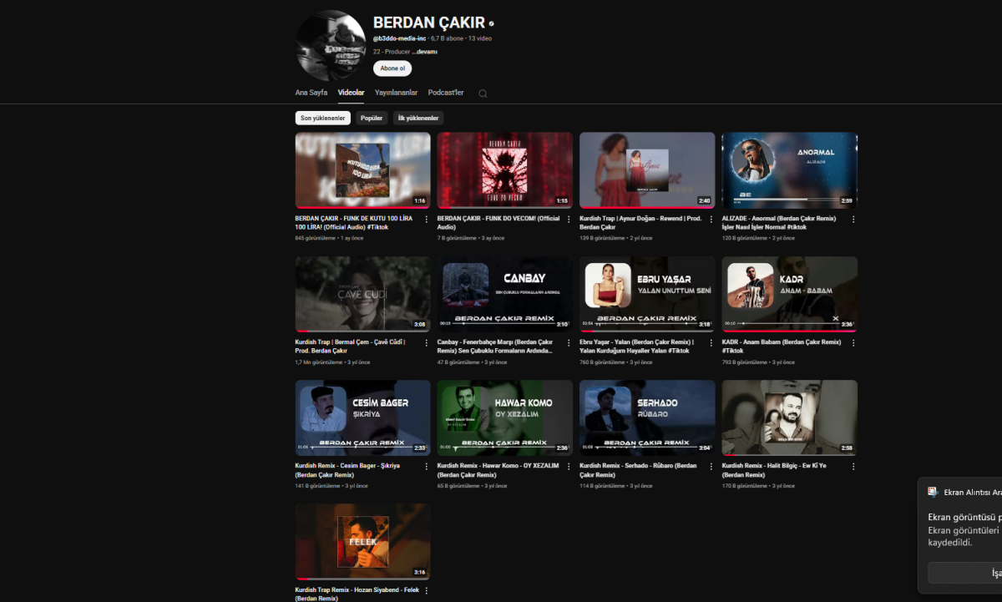This screenshot has width=1002, height=602.
Task: Switch to the Ana Sayfa tab
Action: (311, 93)
